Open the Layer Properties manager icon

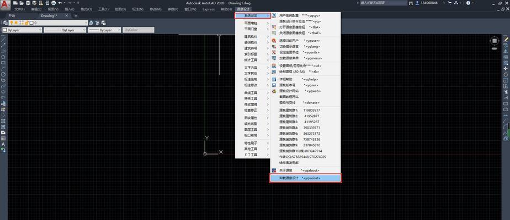pos(5,23)
